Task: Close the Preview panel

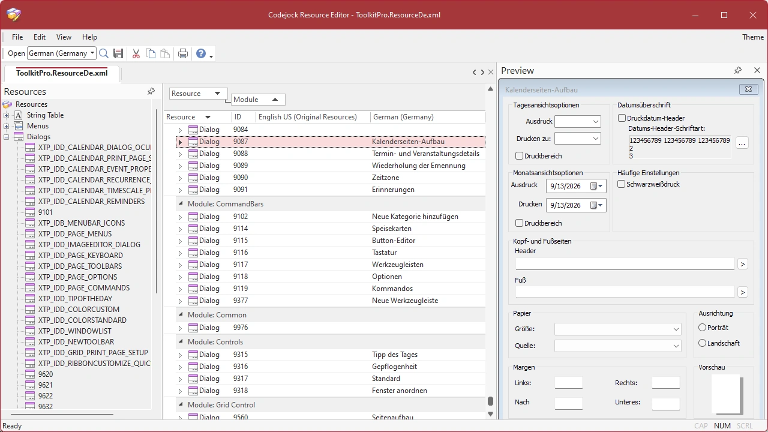Action: (757, 70)
